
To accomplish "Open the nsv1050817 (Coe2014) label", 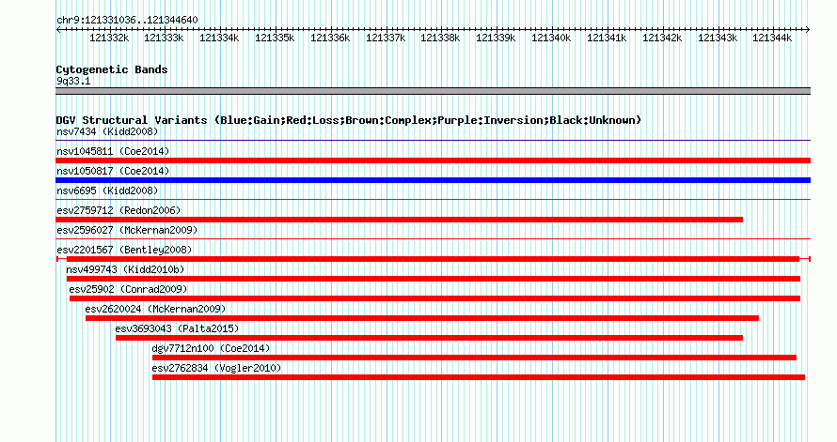I will [113, 171].
